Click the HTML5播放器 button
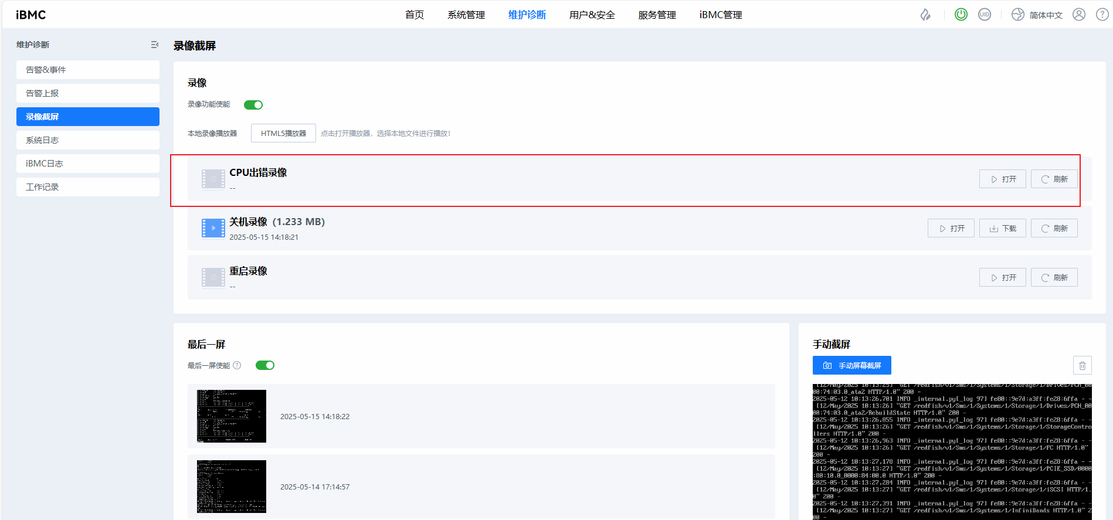1113x520 pixels. coord(283,133)
